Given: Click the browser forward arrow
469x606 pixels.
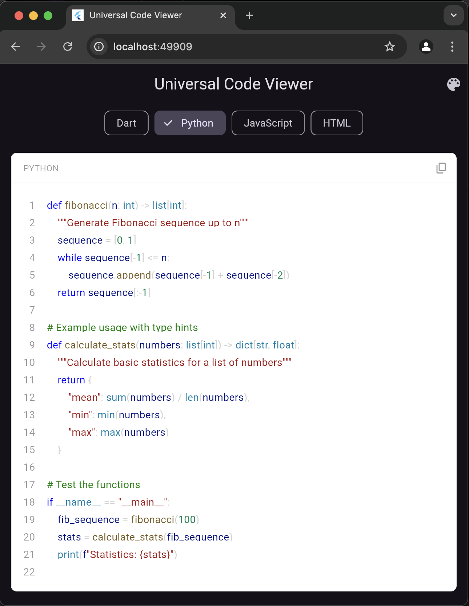Looking at the screenshot, I should [41, 47].
